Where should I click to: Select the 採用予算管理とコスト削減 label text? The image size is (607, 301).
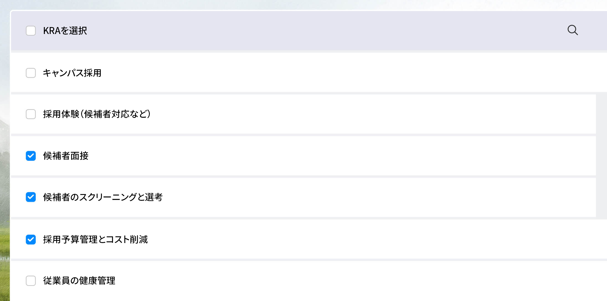95,239
